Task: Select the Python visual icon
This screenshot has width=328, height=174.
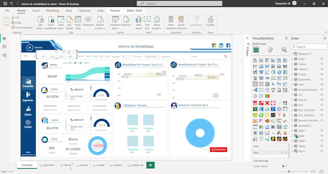Action: 279,84
